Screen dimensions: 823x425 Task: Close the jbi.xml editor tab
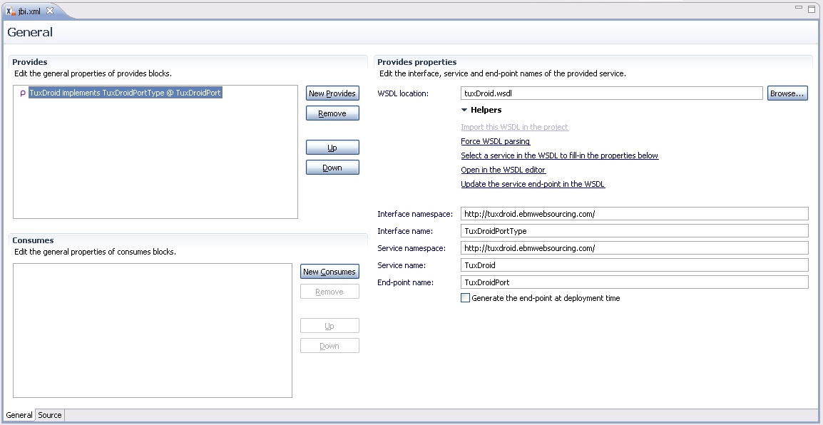(x=50, y=11)
